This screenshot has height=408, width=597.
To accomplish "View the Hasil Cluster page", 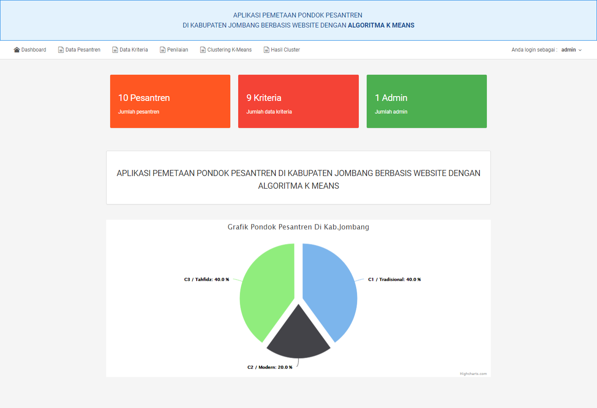I will (x=282, y=50).
